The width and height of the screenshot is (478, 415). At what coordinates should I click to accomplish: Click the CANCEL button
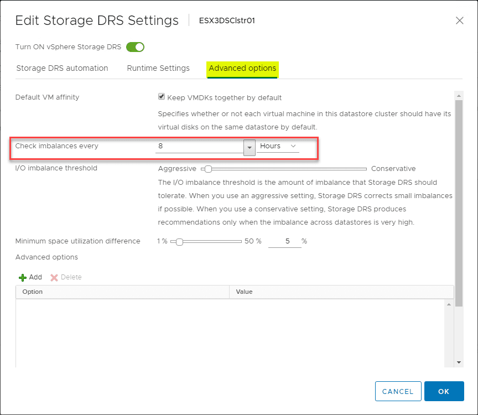[398, 391]
